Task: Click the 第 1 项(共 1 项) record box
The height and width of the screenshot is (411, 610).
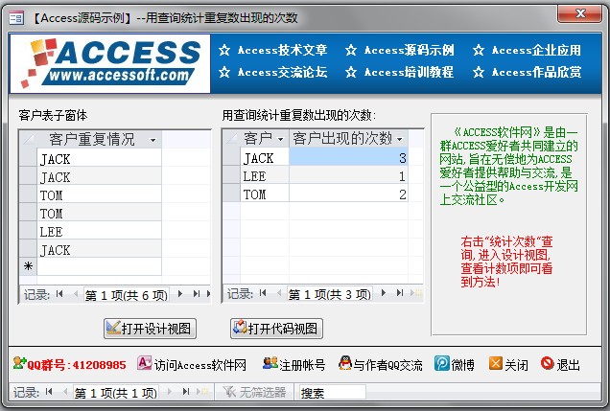Action: (x=116, y=393)
